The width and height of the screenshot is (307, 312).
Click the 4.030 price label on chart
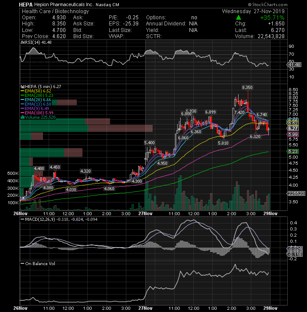click(71, 190)
